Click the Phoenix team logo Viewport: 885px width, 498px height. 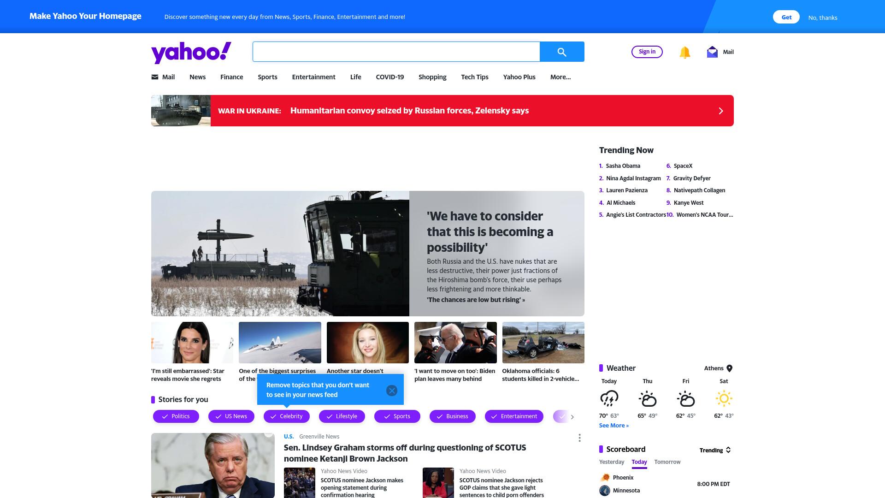[605, 477]
